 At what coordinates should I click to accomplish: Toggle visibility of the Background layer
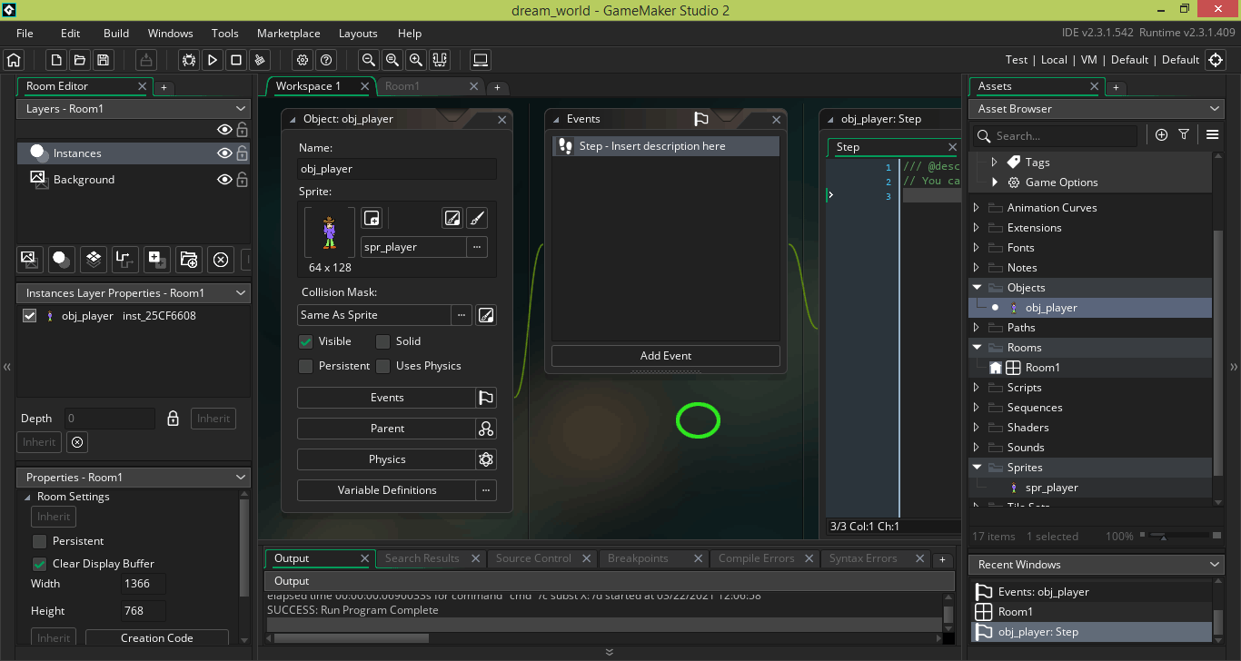click(x=224, y=180)
